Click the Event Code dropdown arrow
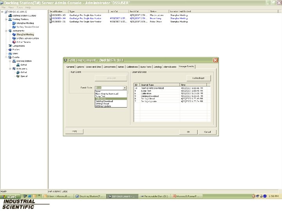The image size is (282, 212). click(125, 88)
